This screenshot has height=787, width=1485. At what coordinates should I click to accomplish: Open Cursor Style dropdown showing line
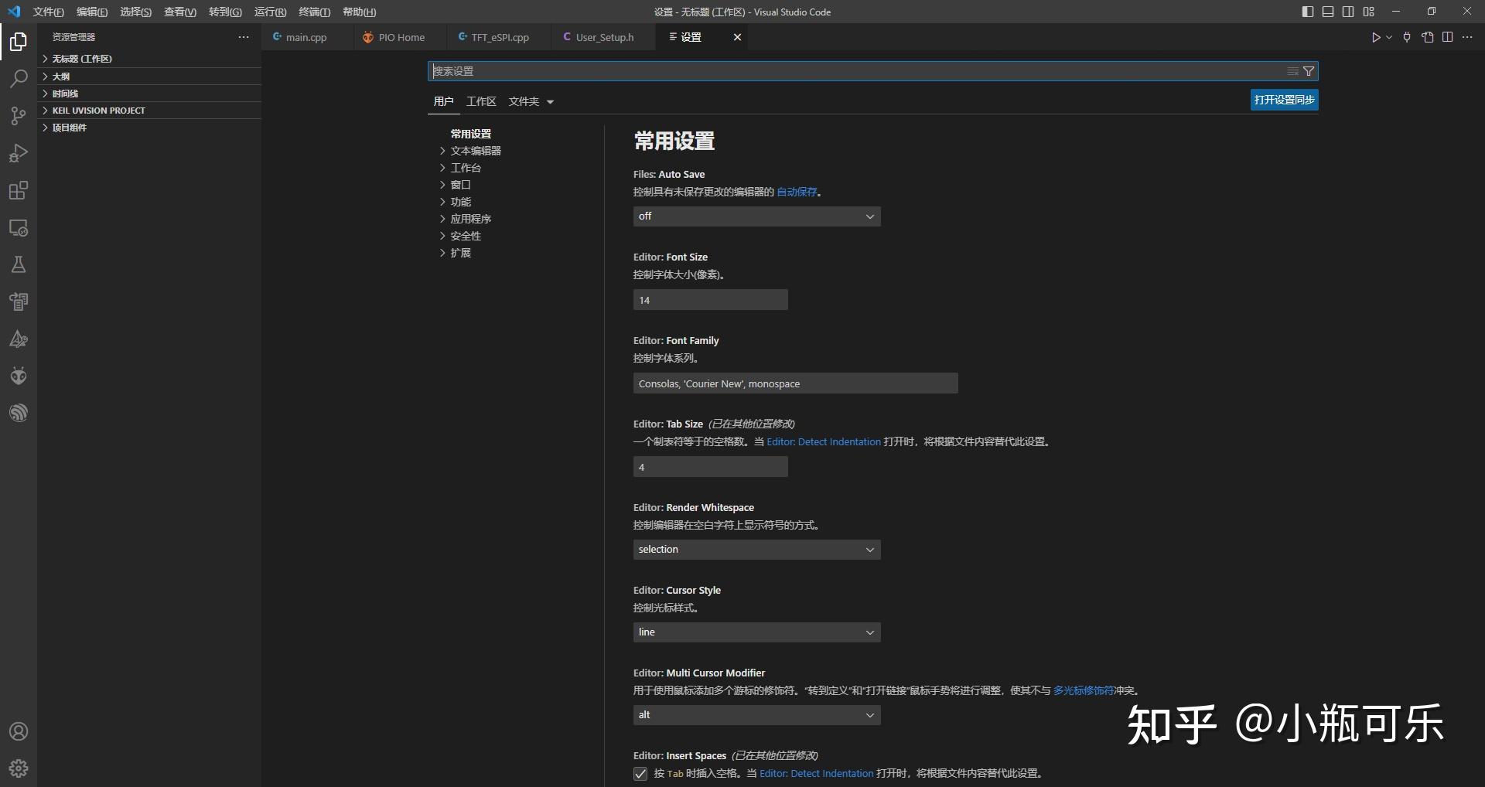(x=756, y=632)
